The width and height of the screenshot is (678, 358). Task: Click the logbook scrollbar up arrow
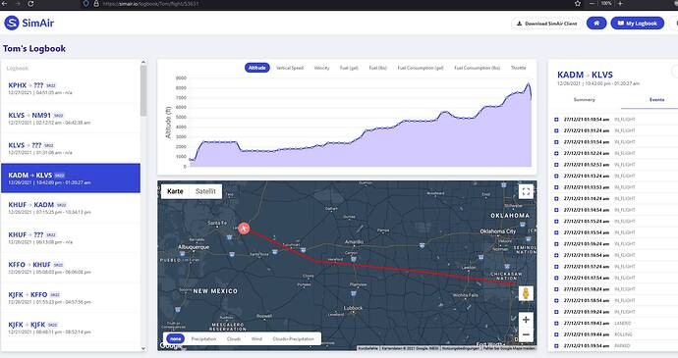143,63
